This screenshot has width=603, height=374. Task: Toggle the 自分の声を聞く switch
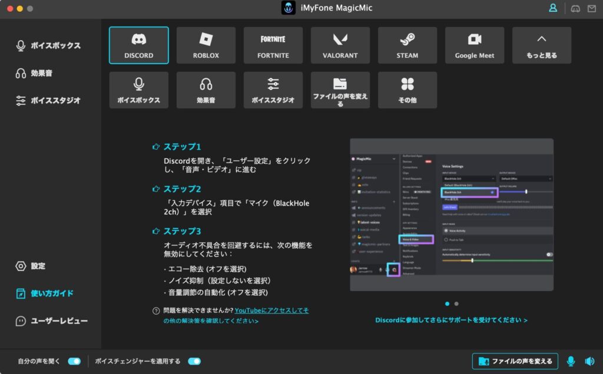tap(74, 361)
